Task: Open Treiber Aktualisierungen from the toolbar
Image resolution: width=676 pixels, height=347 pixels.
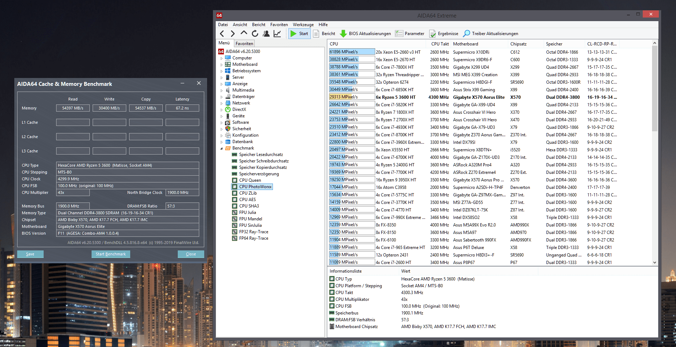Action: (490, 34)
